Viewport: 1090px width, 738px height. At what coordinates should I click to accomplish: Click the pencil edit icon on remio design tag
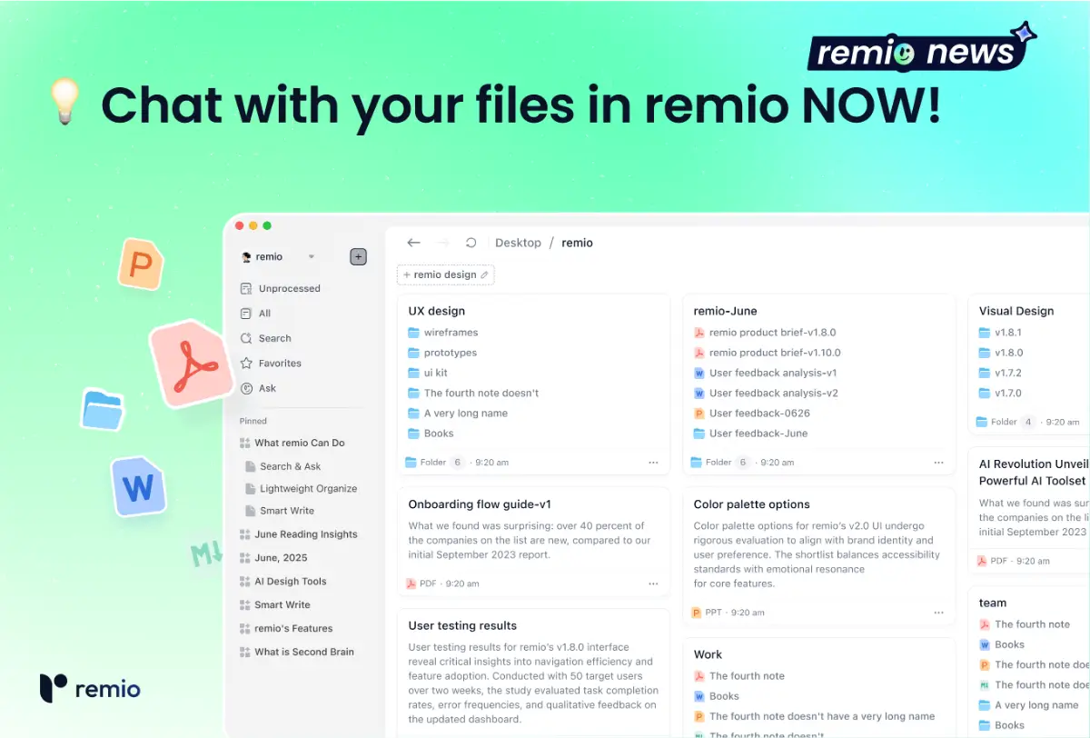[484, 274]
